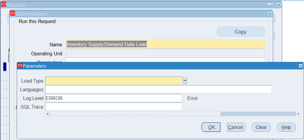Click the Oracle icon in Requests title bar

(4, 4)
